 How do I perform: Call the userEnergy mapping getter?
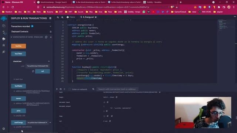click(x=19, y=123)
